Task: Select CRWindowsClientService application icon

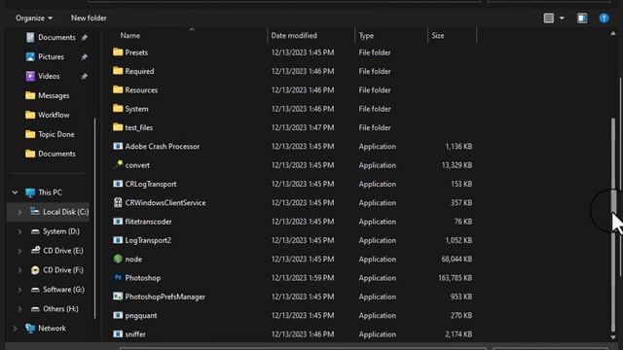Action: (118, 202)
